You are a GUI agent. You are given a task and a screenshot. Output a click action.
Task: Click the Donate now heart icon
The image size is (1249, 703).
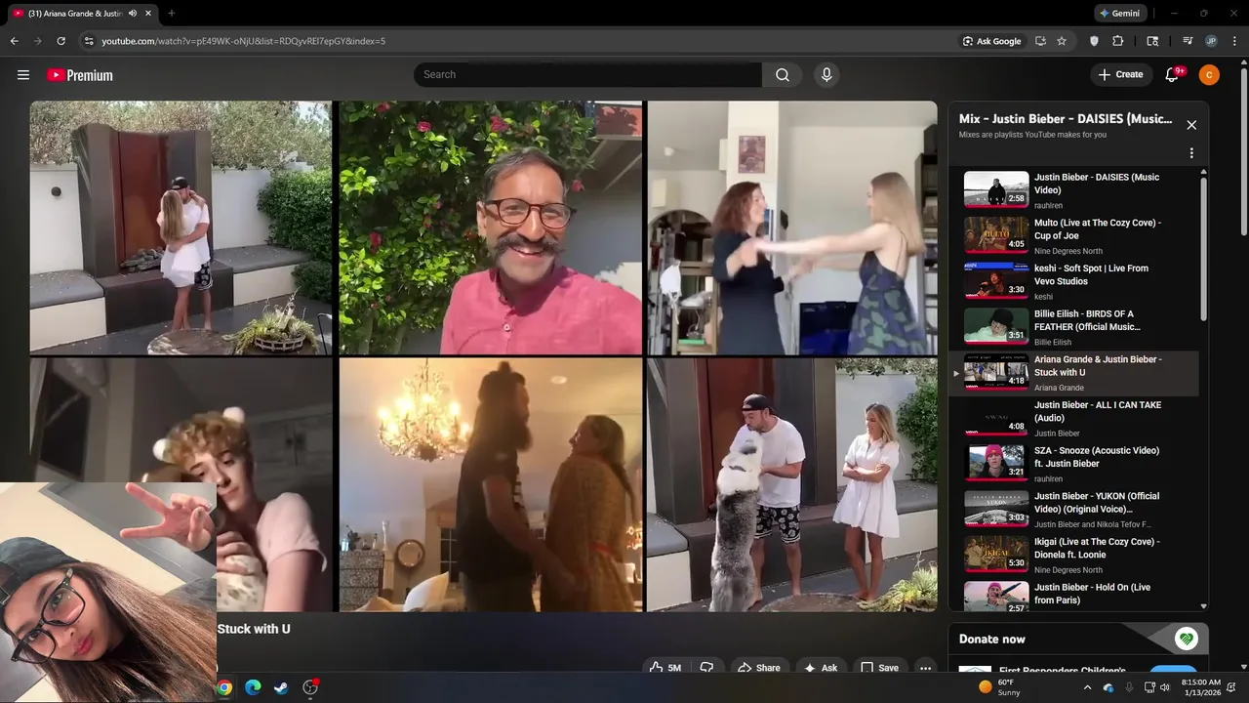1186,640
